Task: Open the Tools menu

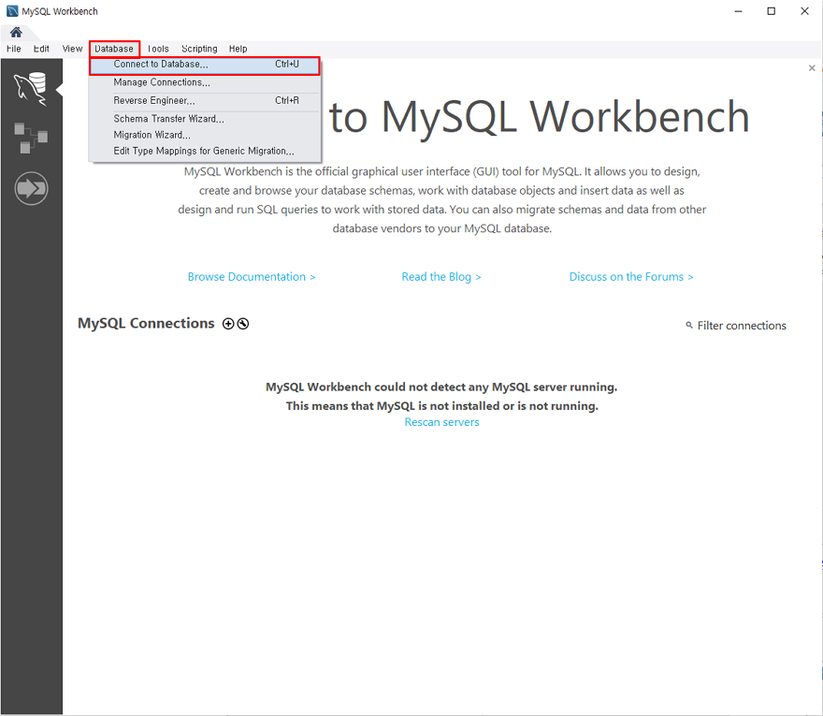Action: 158,49
